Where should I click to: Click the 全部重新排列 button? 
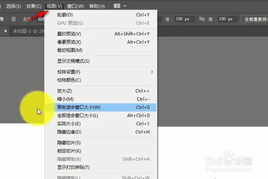coord(255,19)
